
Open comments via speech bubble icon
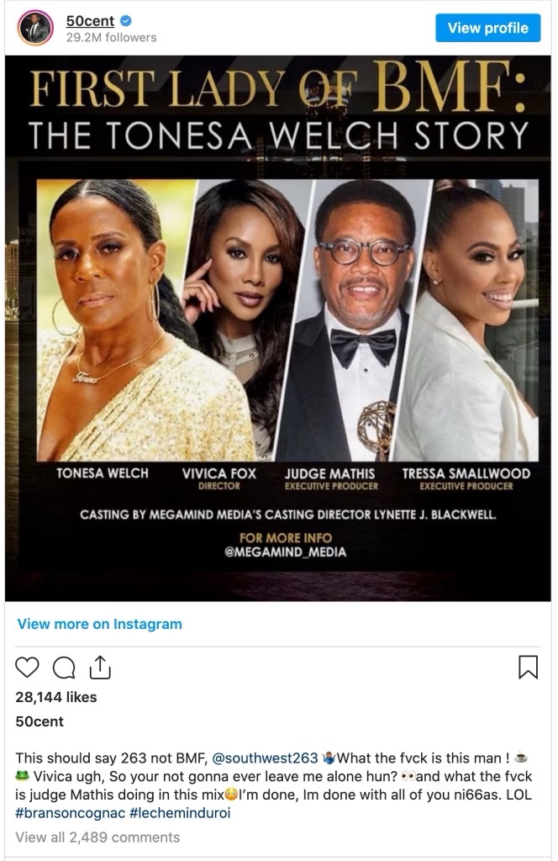pos(64,668)
